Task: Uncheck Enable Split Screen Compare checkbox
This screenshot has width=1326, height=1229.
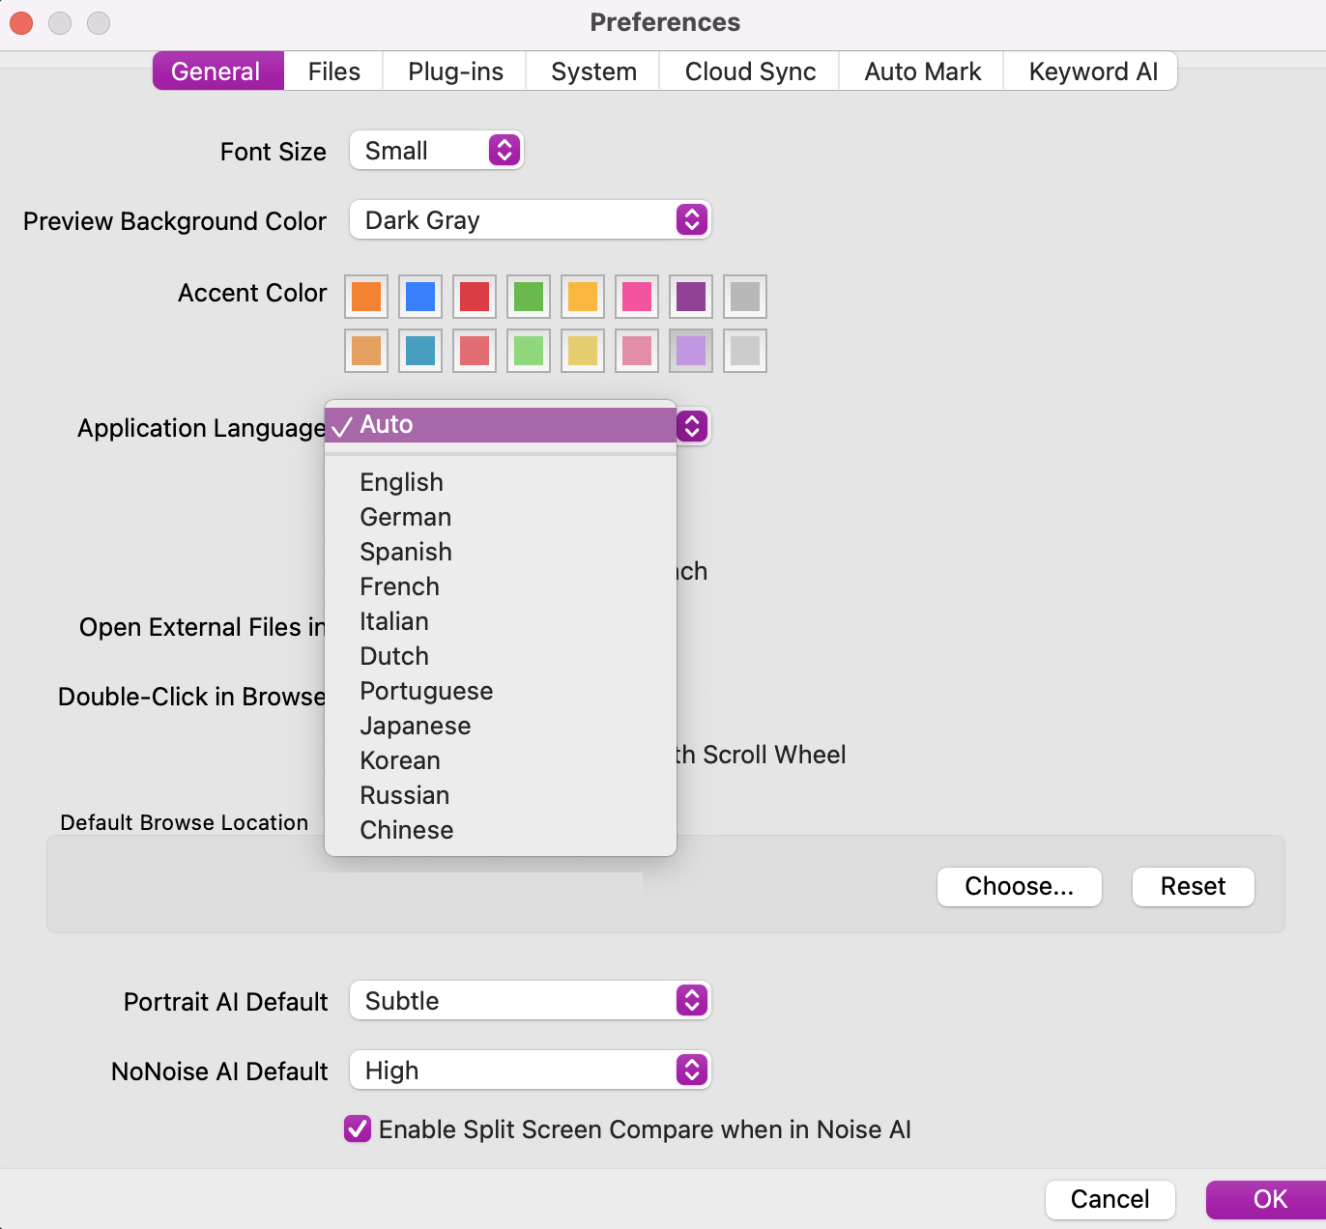Action: pos(358,1129)
